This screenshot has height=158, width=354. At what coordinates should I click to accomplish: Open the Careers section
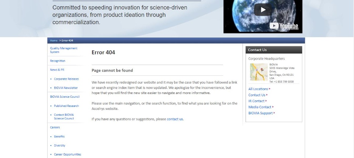[55, 128]
